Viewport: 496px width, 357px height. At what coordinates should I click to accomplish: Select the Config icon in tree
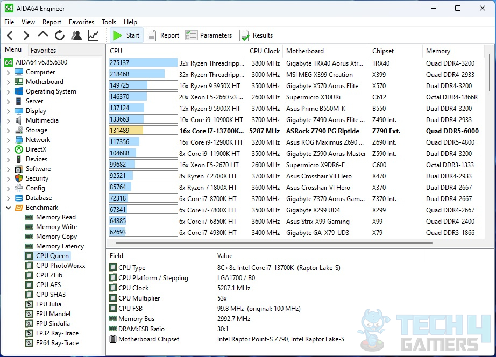click(19, 188)
